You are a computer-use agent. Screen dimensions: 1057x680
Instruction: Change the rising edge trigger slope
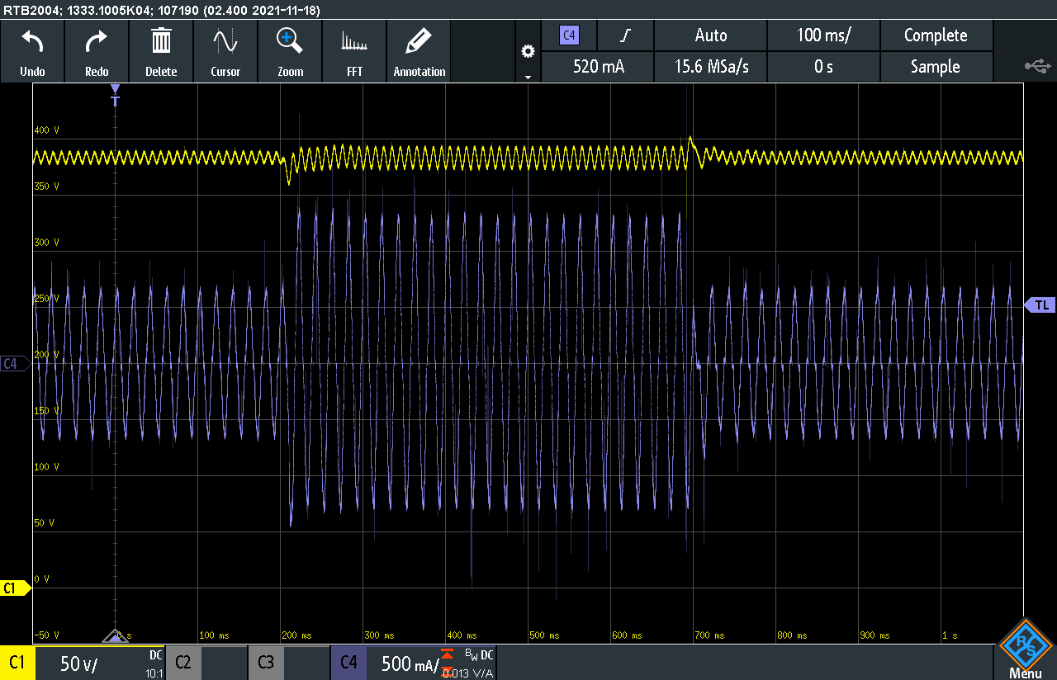(625, 35)
